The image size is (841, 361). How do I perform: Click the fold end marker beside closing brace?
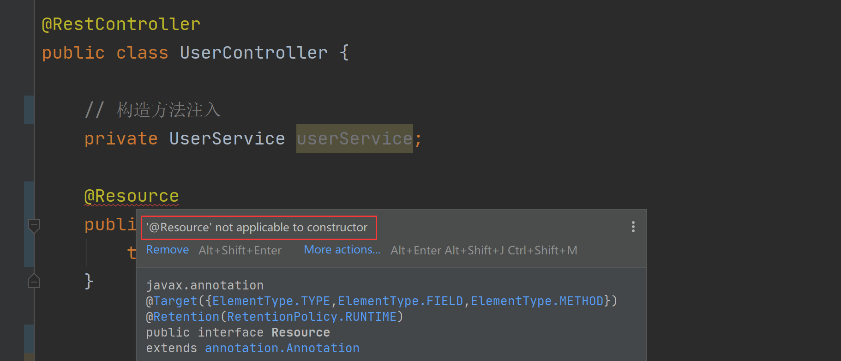34,281
